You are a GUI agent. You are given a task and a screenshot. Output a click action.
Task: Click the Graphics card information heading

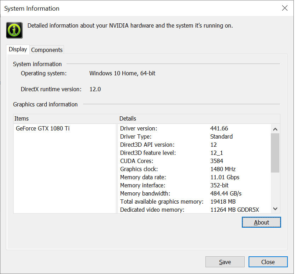(x=45, y=104)
